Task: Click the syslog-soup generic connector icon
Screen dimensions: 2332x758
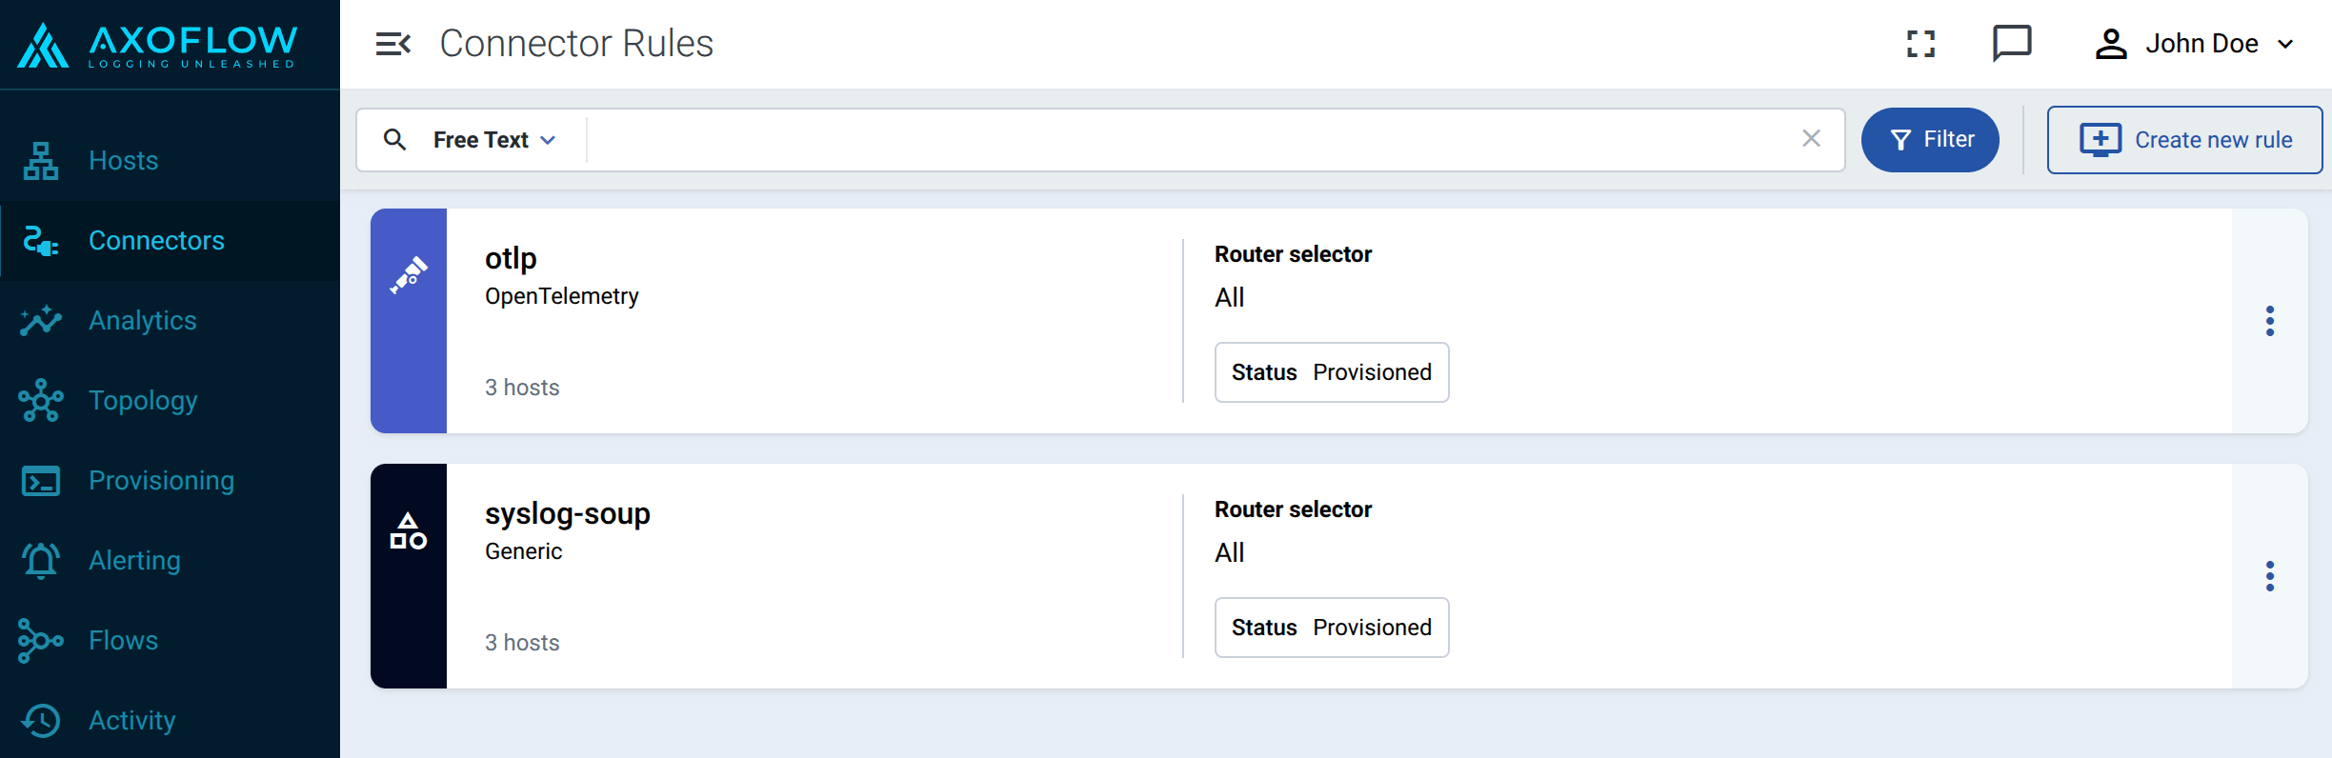Action: 409,530
